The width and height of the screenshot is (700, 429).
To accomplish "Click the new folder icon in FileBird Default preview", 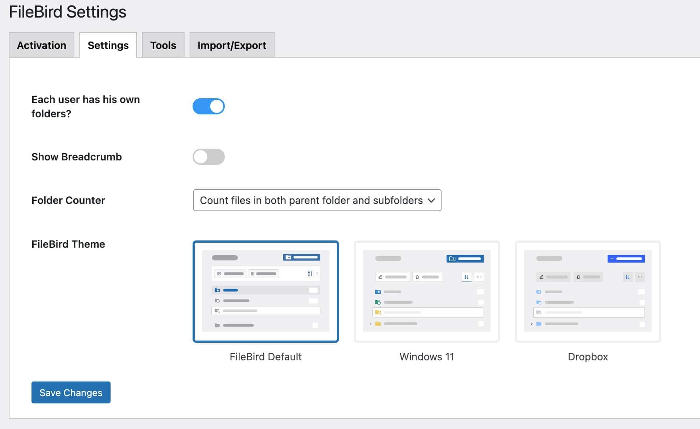I will click(x=289, y=257).
